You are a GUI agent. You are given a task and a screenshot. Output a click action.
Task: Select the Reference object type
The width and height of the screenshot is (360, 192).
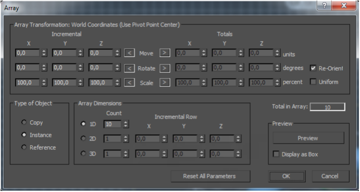[x=24, y=147]
